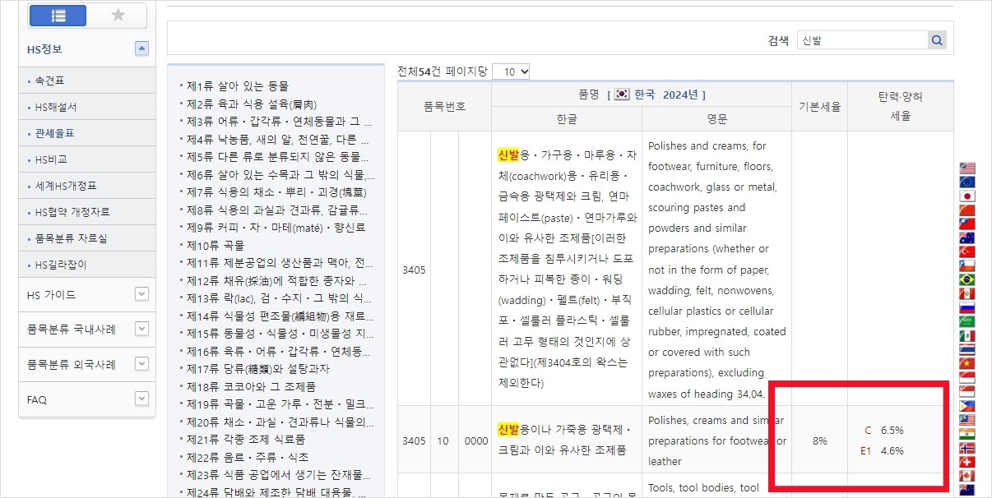The height and width of the screenshot is (498, 992).
Task: Choose the Russia flag
Action: pos(967,307)
